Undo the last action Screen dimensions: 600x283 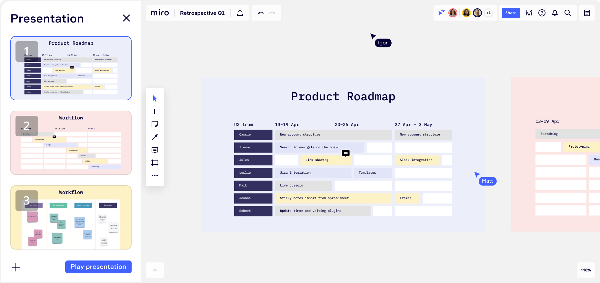pyautogui.click(x=261, y=13)
